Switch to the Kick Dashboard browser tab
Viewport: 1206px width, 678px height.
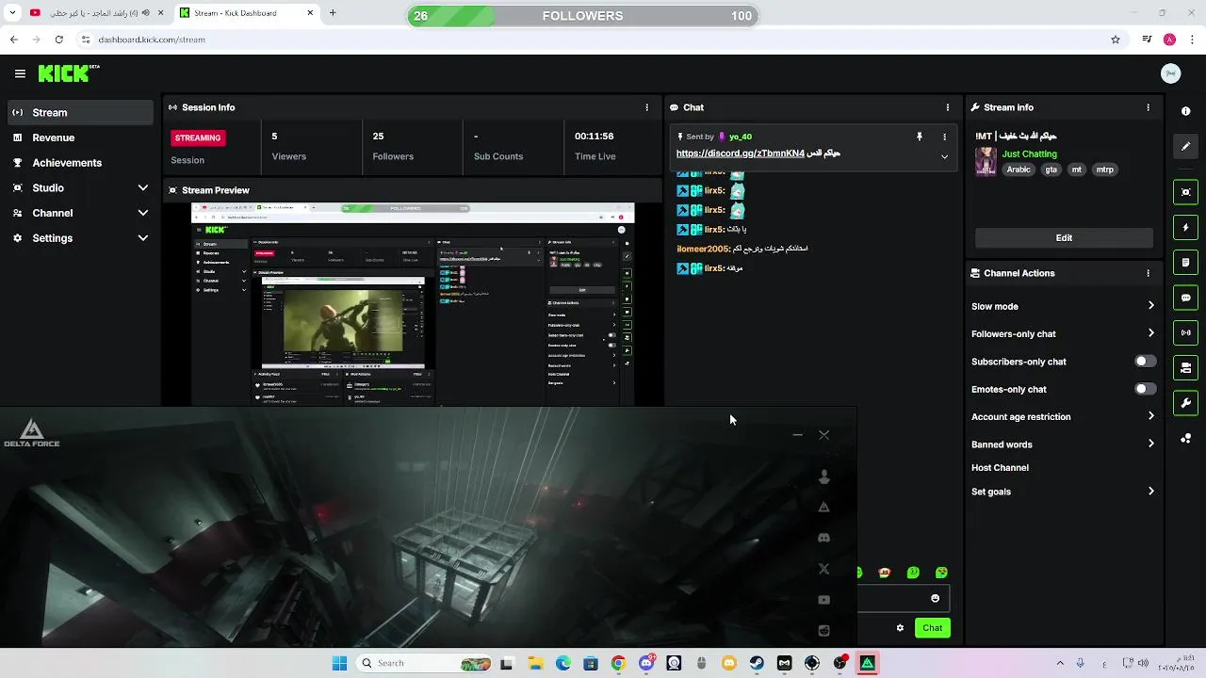(x=247, y=13)
